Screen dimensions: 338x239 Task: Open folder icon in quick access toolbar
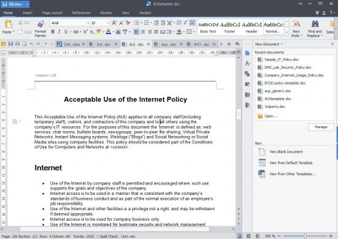(x=4, y=44)
